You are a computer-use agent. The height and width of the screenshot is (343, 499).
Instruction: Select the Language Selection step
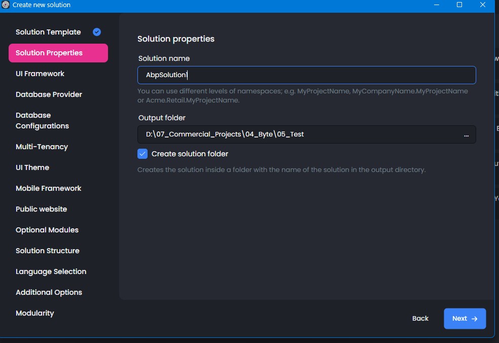click(x=51, y=271)
